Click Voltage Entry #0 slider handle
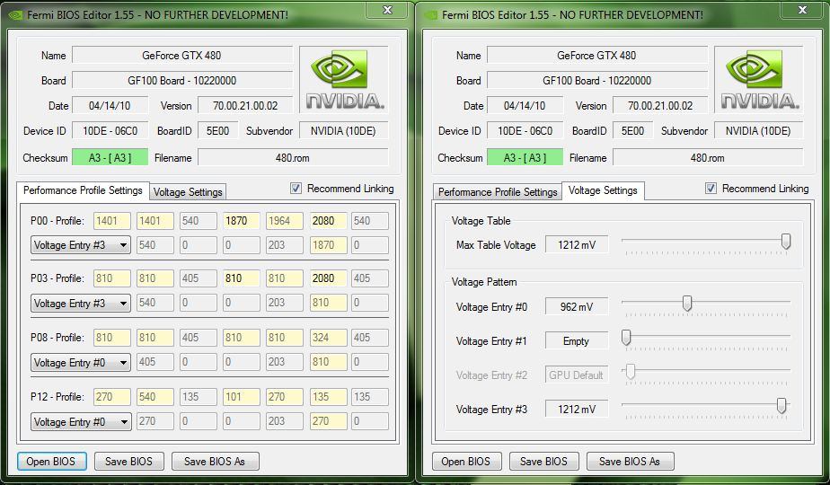 [687, 304]
